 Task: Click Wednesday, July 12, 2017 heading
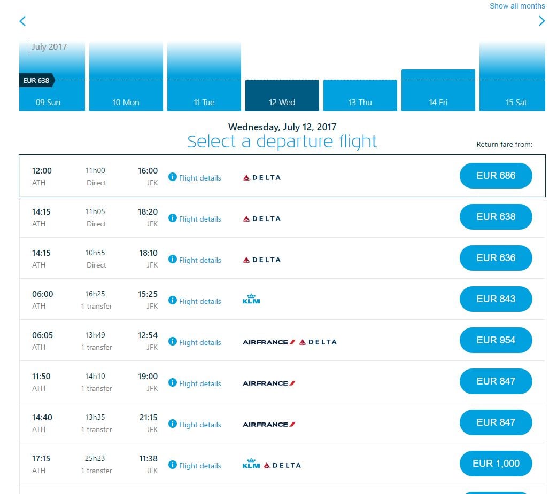282,127
